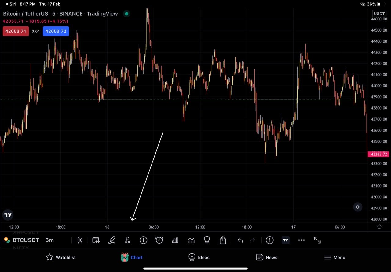Screen dimensions: 391x272
Task: Tap the 44000.00 price scale label
Action: tap(379, 86)
